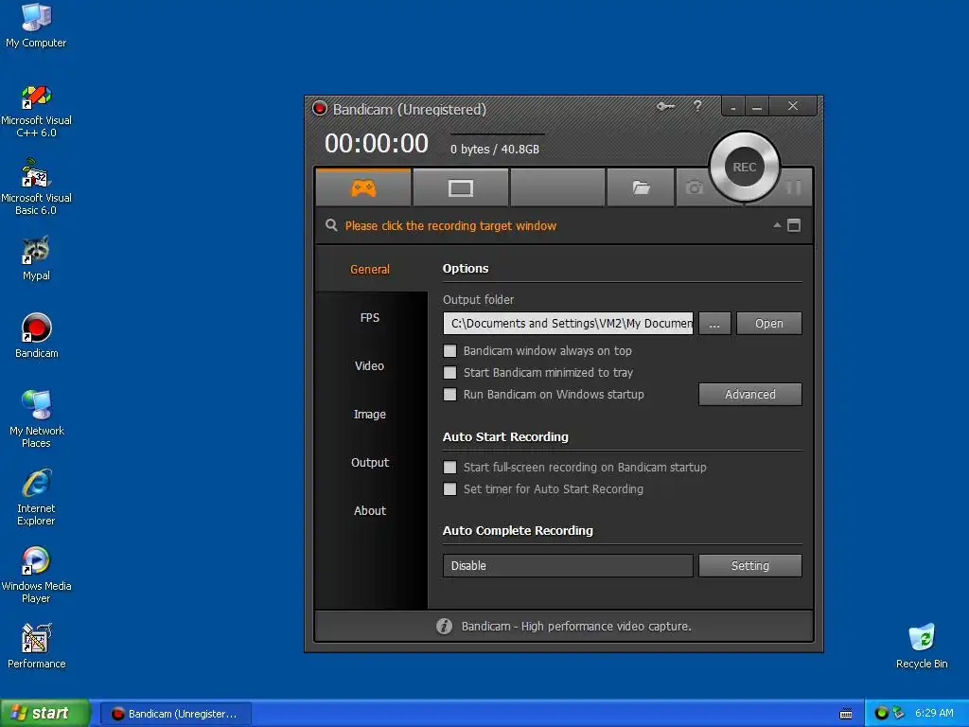The height and width of the screenshot is (727, 969).
Task: Switch to the About tab
Action: tap(370, 510)
